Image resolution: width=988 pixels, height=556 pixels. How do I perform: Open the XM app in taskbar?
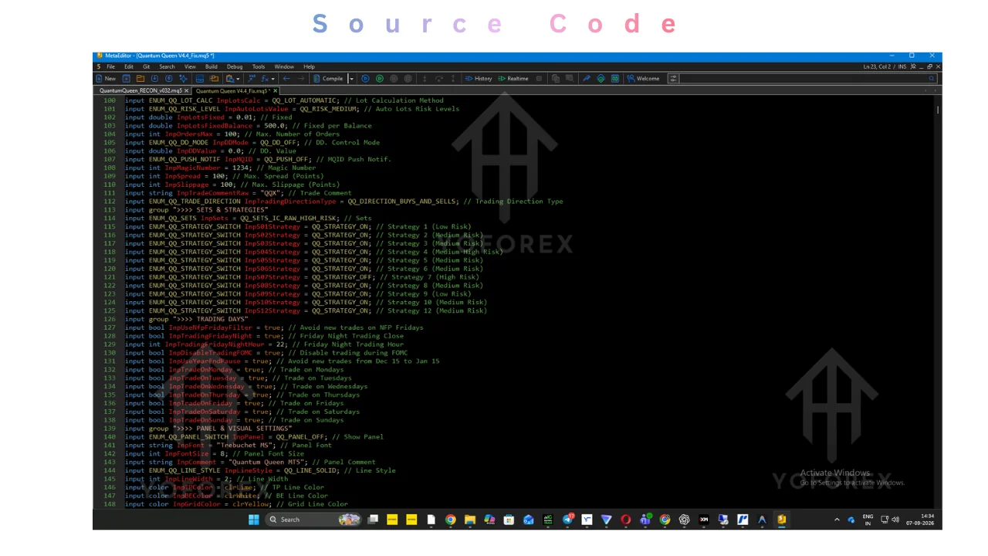click(703, 520)
